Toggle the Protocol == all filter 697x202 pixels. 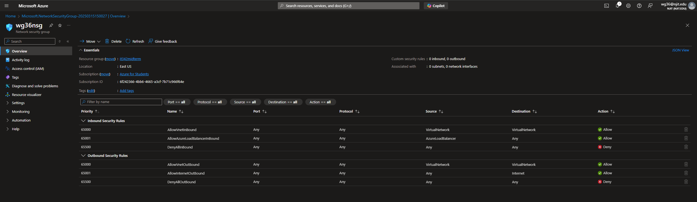210,102
